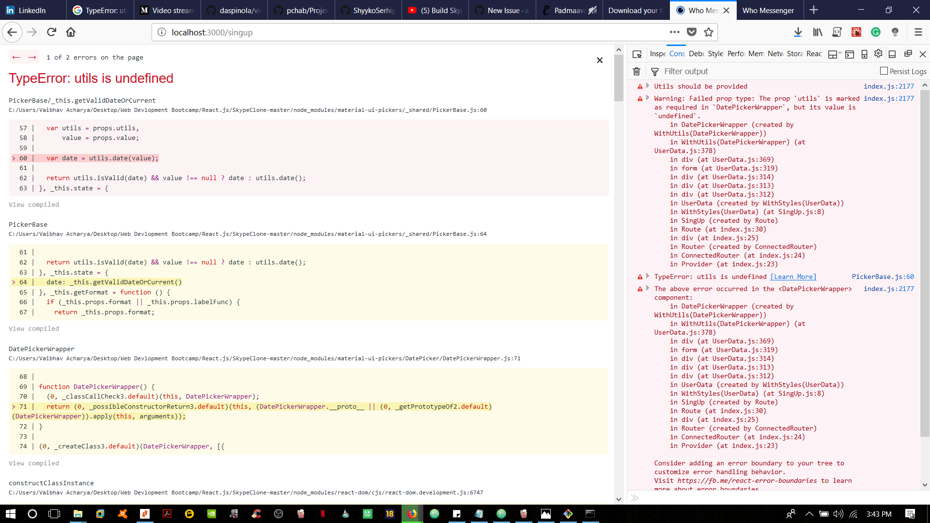The height and width of the screenshot is (523, 930).
Task: Open the Firefox Downloads panel
Action: pyautogui.click(x=797, y=32)
